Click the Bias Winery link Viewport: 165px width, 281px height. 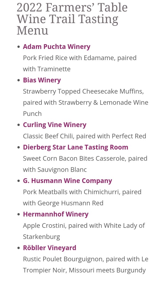point(42,80)
